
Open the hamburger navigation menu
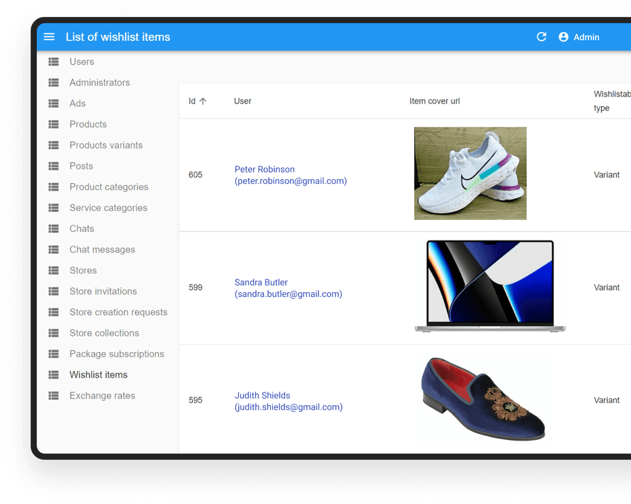point(48,37)
